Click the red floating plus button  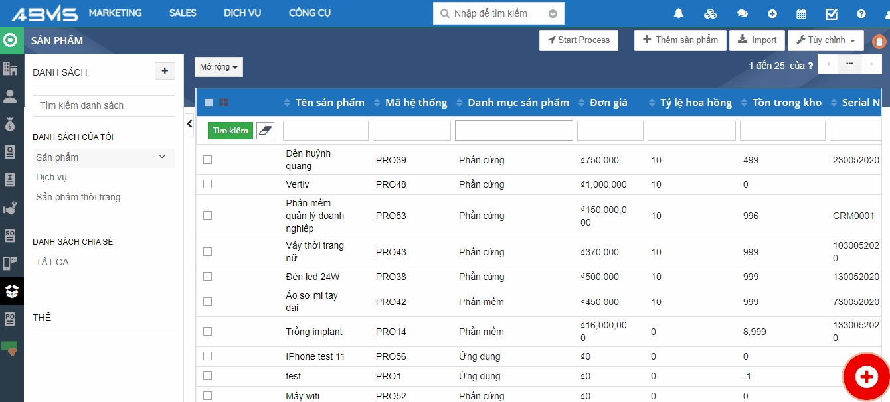tap(866, 377)
